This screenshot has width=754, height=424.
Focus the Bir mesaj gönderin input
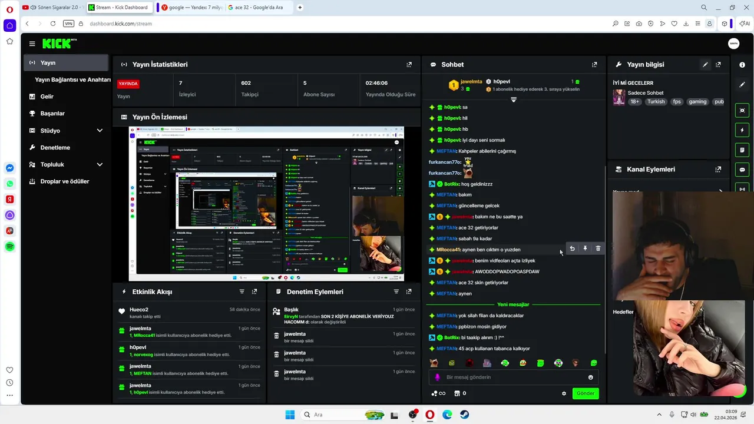click(x=512, y=377)
